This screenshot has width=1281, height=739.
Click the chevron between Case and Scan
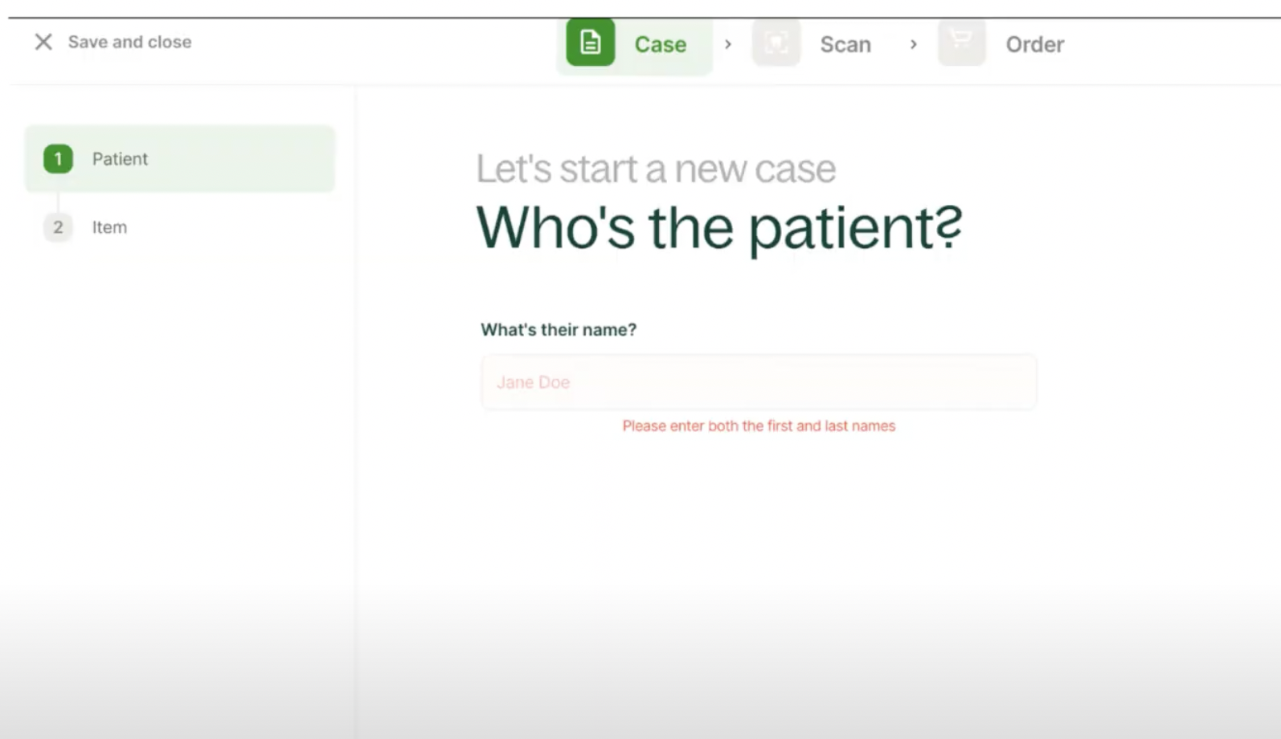728,44
